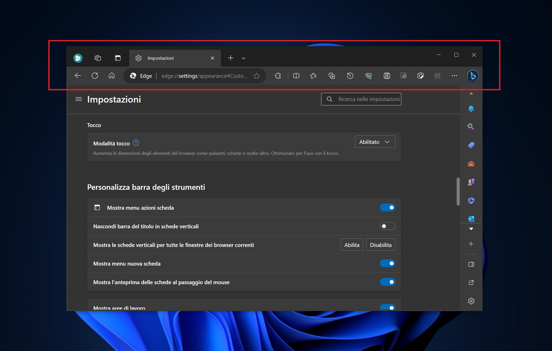Open the sidebar notifications bell
Screen dimensions: 552x351
click(x=471, y=109)
